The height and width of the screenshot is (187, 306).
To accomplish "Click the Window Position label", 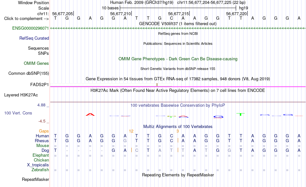I will 33,3.
